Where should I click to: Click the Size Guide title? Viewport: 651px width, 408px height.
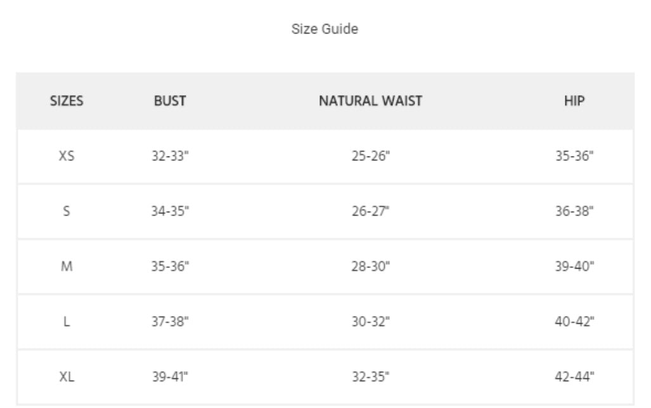pyautogui.click(x=325, y=29)
